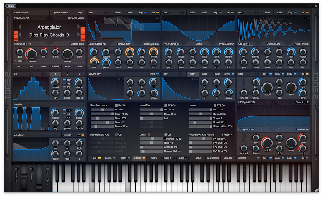Click osc1 editor button
Image resolution: width=323 pixels, height=197 pixels.
[x=118, y=13]
